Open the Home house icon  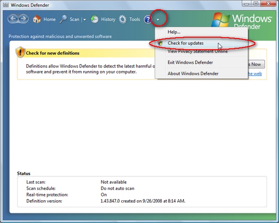tap(37, 19)
